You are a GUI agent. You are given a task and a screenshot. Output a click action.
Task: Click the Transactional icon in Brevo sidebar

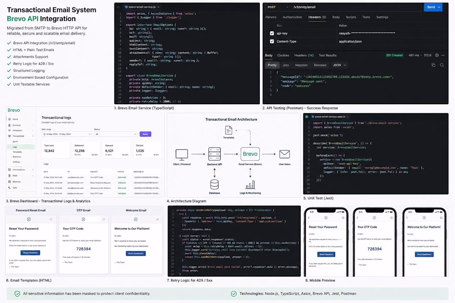(x=10, y=136)
